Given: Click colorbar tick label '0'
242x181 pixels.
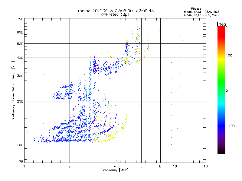Looking at the screenshot, I should tap(227, 91).
